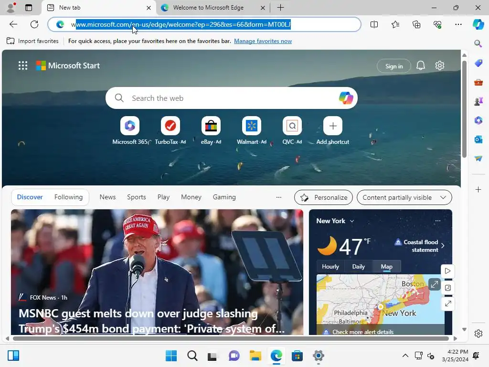489x367 pixels.
Task: Open the Gaming category
Action: 224,197
